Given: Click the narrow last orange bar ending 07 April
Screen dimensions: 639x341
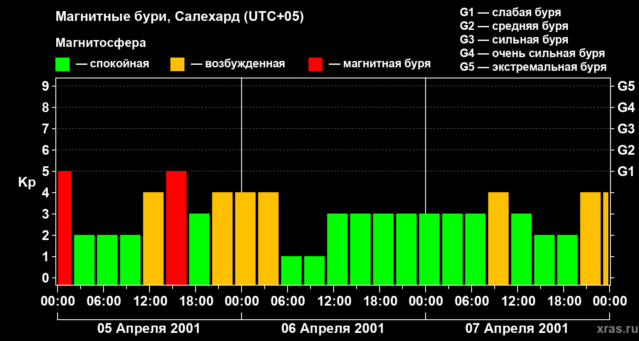Looking at the screenshot, I should point(606,238).
